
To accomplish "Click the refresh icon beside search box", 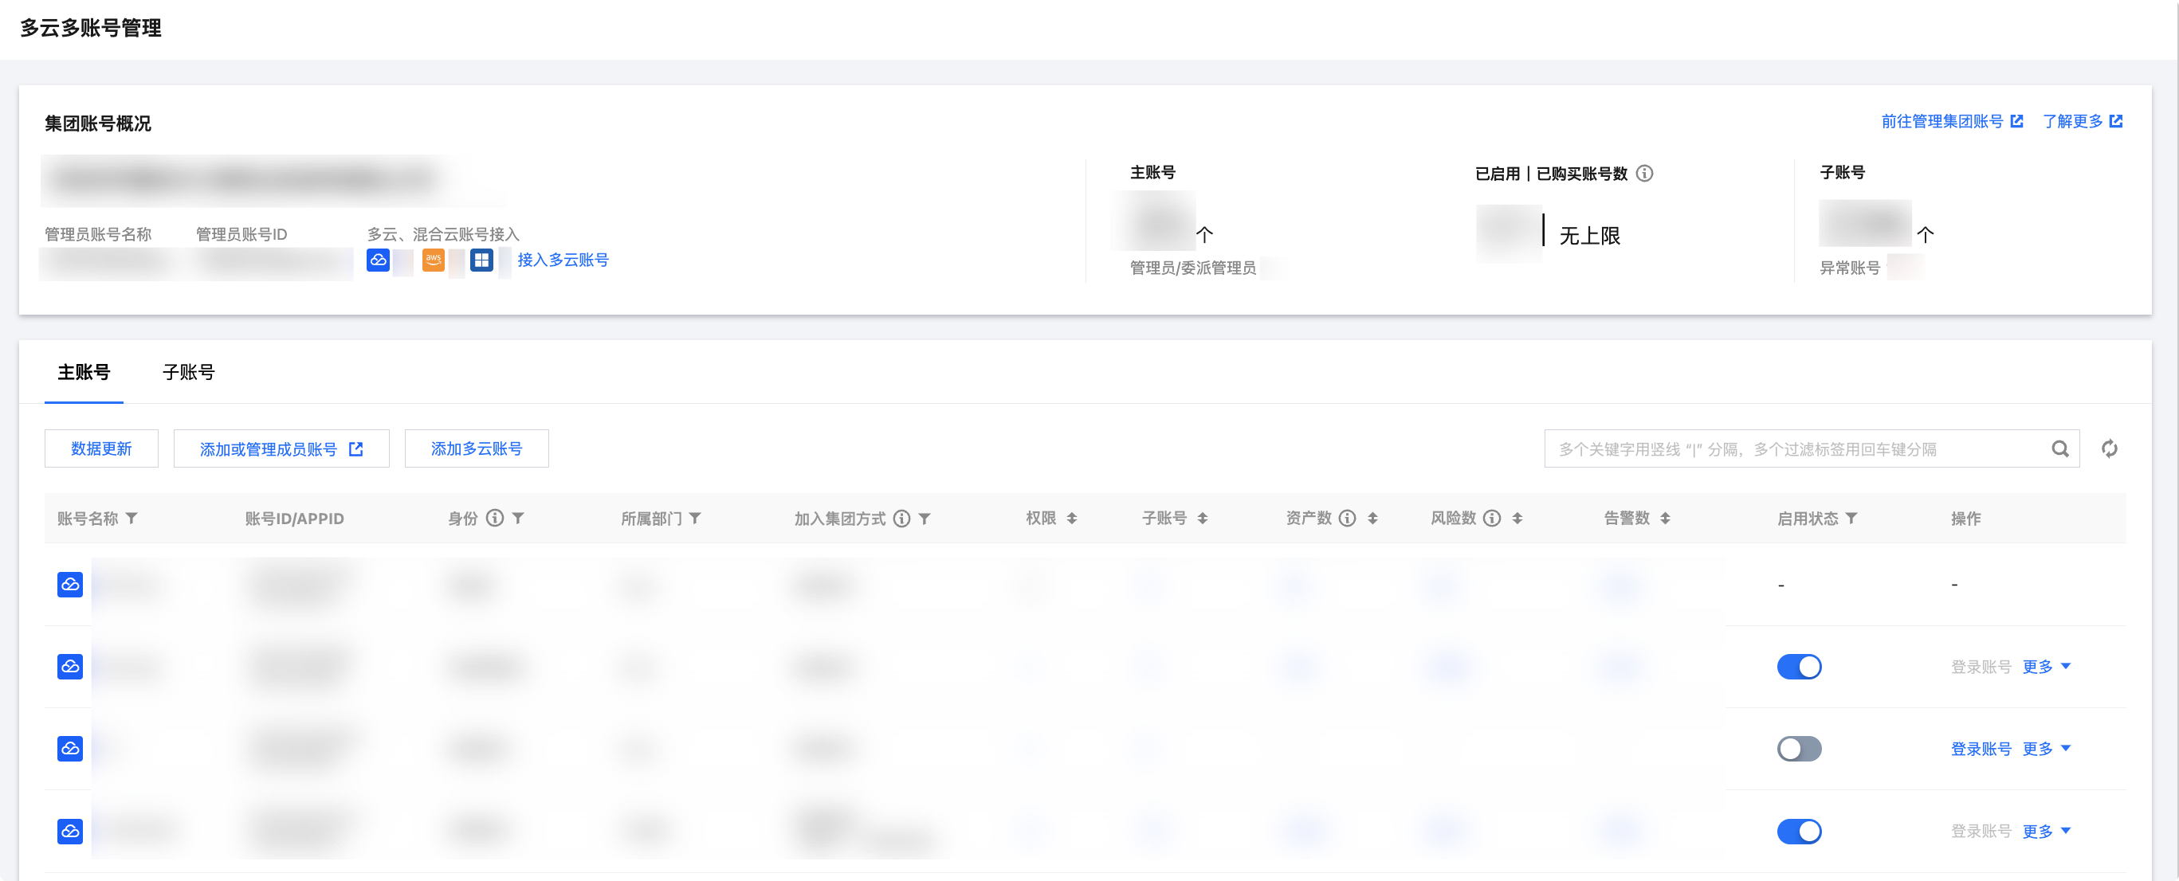I will pyautogui.click(x=2109, y=449).
